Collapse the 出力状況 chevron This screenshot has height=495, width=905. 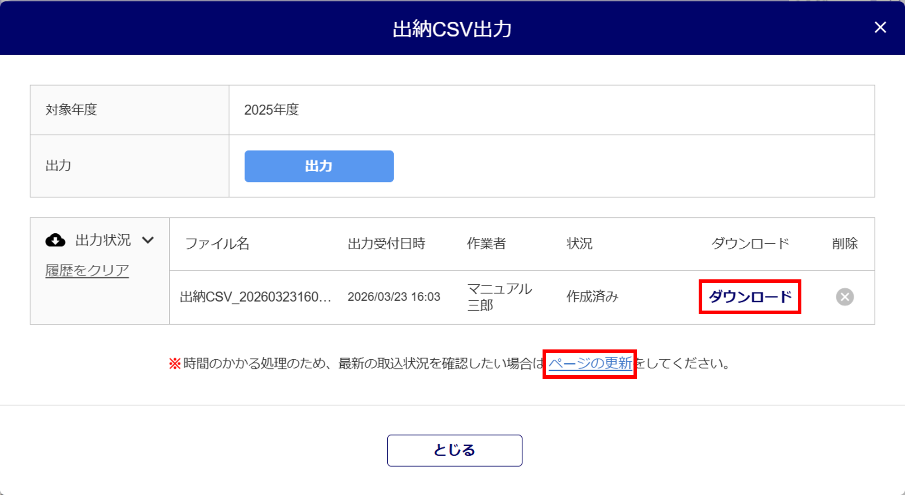[x=148, y=240]
